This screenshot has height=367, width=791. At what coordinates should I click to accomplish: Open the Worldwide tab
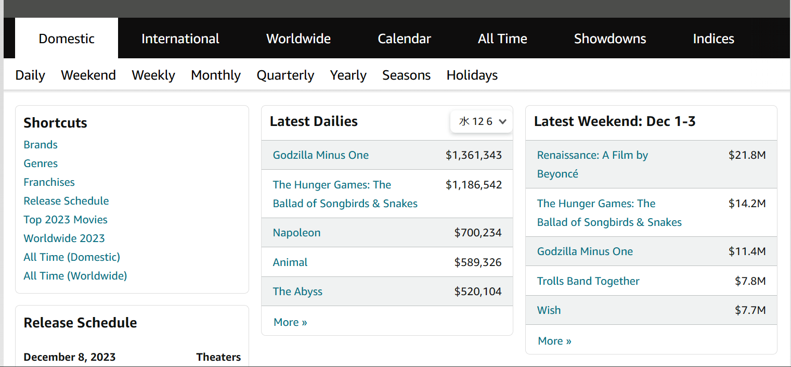pyautogui.click(x=298, y=39)
